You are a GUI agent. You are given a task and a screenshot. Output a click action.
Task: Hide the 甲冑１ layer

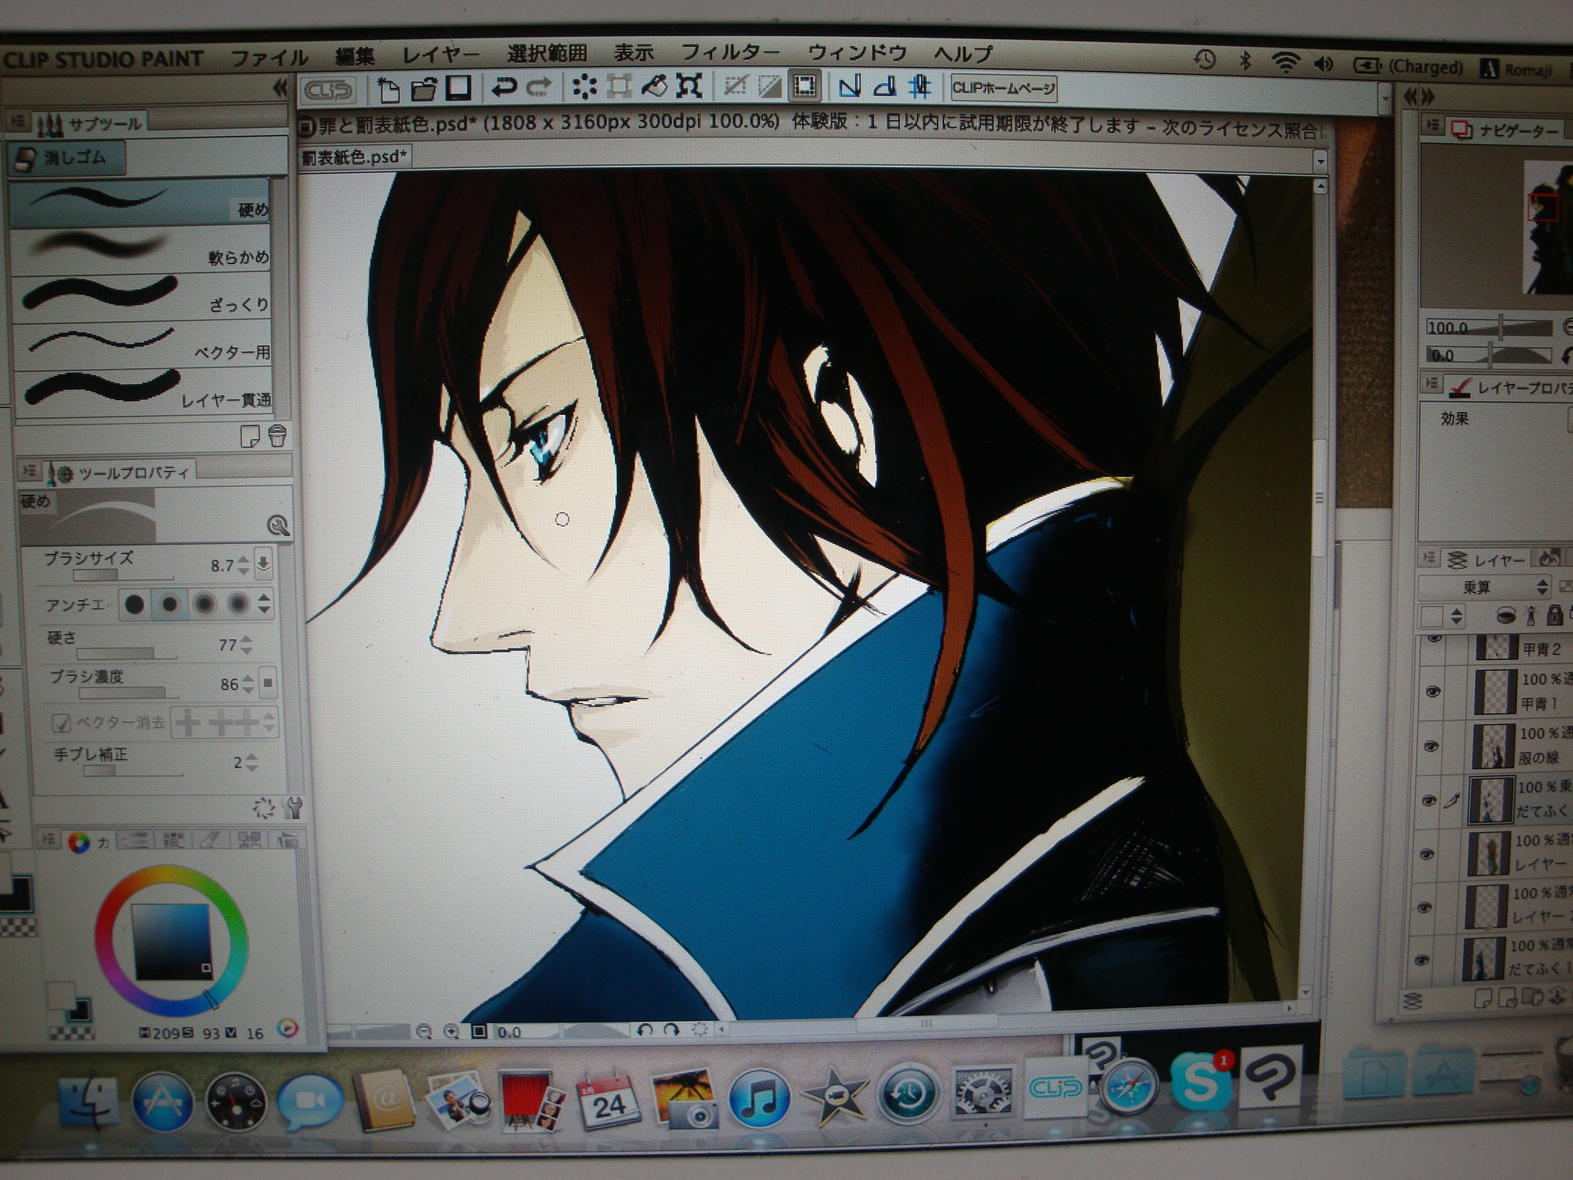1432,691
